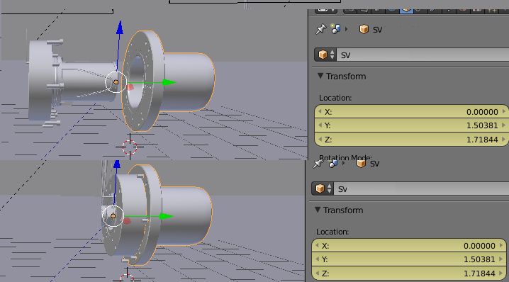This screenshot has width=509, height=282.
Task: Click the lower 'Location:' label
Action: coord(332,232)
